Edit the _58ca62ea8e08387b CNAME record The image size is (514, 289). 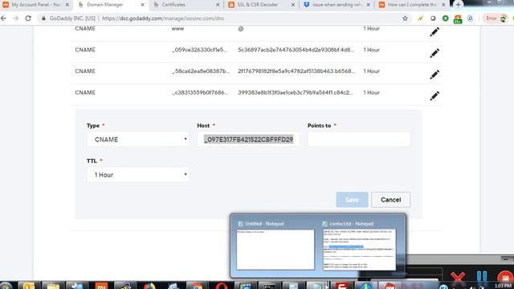point(434,75)
